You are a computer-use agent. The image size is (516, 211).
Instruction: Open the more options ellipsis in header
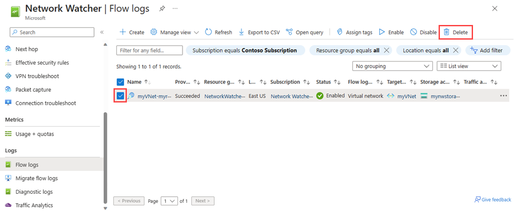point(175,9)
